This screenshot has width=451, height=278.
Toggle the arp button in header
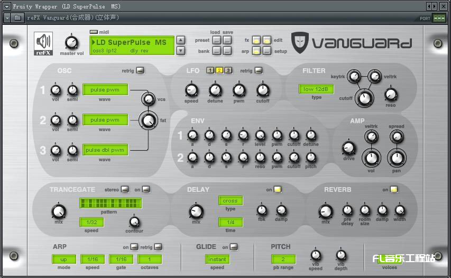[256, 51]
